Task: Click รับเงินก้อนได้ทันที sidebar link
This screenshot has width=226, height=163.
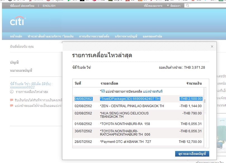Action: (38, 100)
